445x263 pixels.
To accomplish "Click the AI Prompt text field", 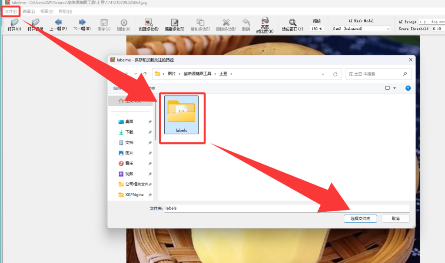I will (432, 22).
